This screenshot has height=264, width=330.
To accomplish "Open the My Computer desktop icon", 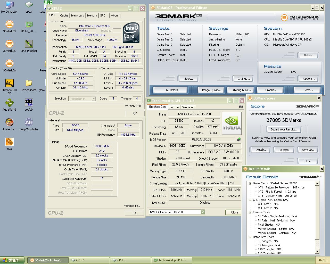I will point(9,7).
